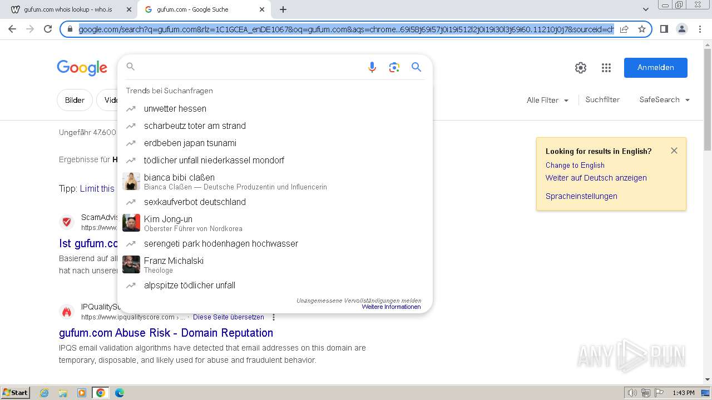712x400 pixels.
Task: Click the blue search magnifier button
Action: coord(416,67)
